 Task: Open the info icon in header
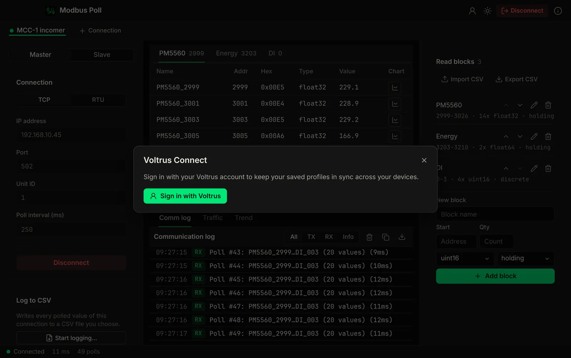tap(558, 11)
